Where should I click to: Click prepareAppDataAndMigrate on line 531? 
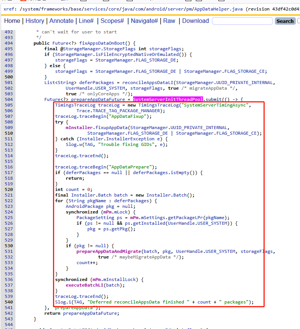coord(109,251)
